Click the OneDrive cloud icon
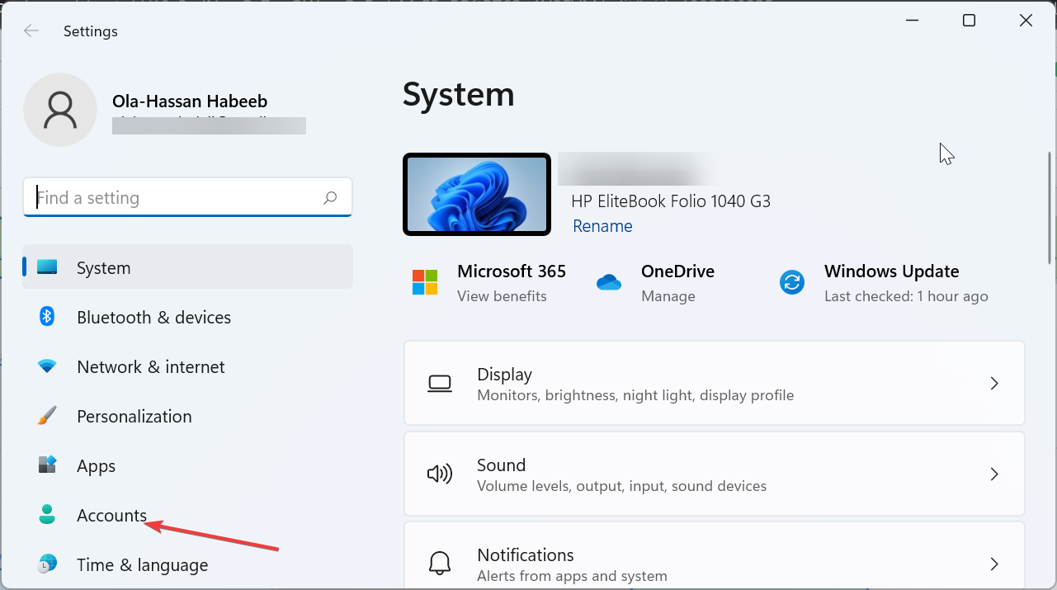Viewport: 1057px width, 590px height. coord(608,282)
